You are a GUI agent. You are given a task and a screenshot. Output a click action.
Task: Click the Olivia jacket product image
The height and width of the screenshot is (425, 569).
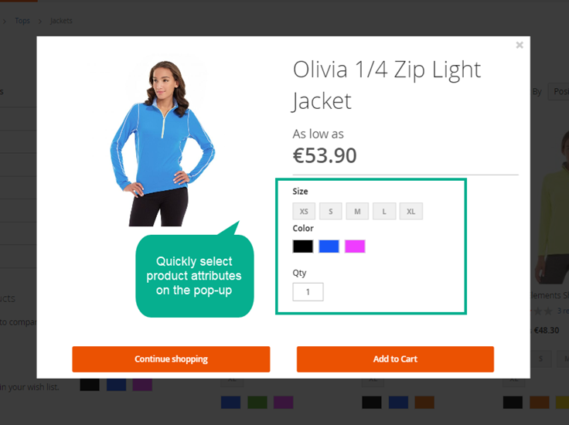(162, 143)
